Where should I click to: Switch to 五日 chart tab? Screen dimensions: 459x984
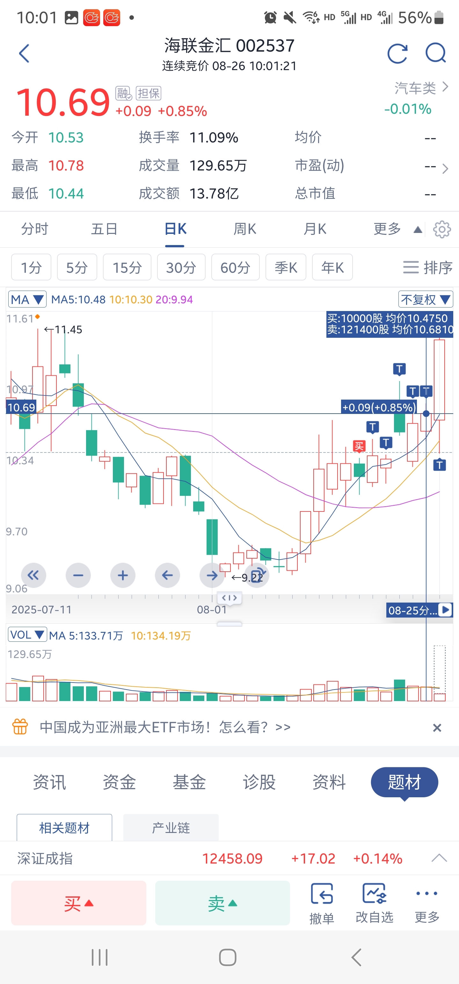coord(104,229)
